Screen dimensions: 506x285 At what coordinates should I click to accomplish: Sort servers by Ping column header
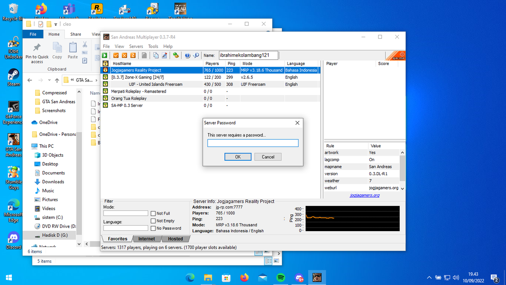pos(232,63)
